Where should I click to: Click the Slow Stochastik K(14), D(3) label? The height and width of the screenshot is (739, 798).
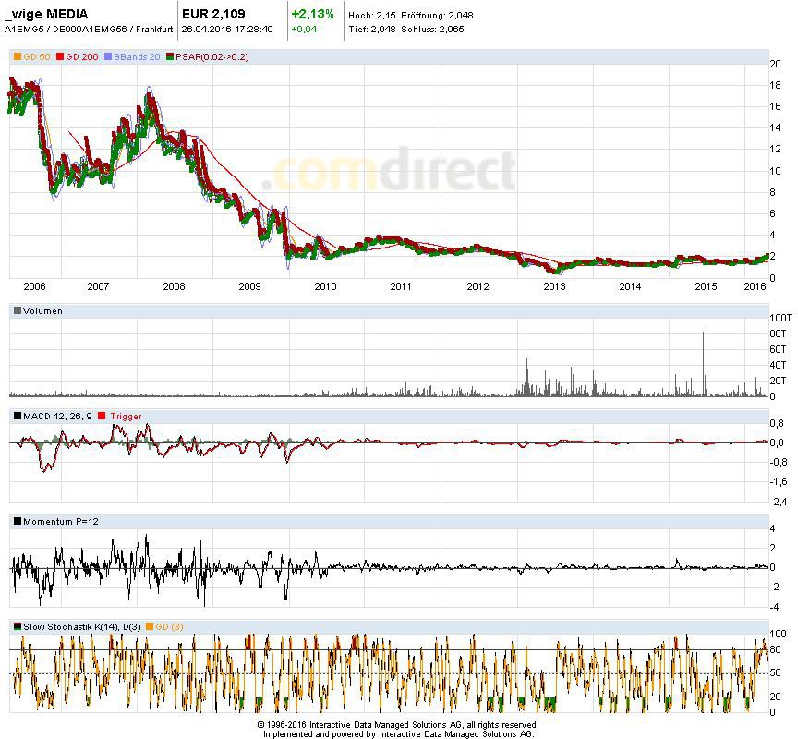pos(79,627)
